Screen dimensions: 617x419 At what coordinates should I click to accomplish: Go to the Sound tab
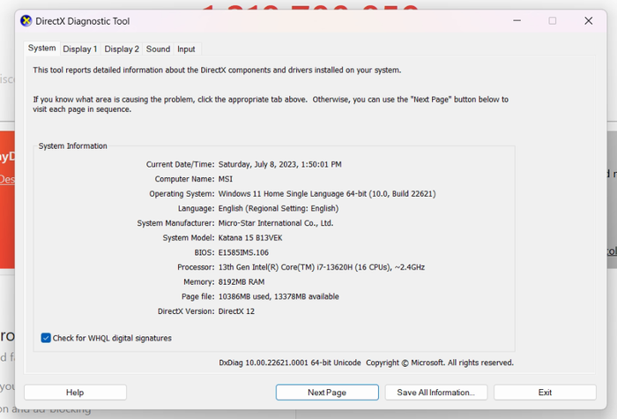[159, 49]
